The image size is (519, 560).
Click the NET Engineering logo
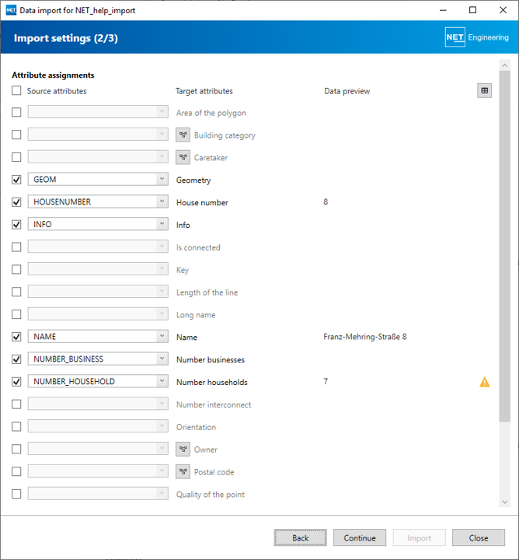click(476, 37)
